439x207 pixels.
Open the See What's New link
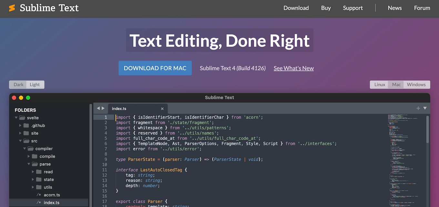293,68
